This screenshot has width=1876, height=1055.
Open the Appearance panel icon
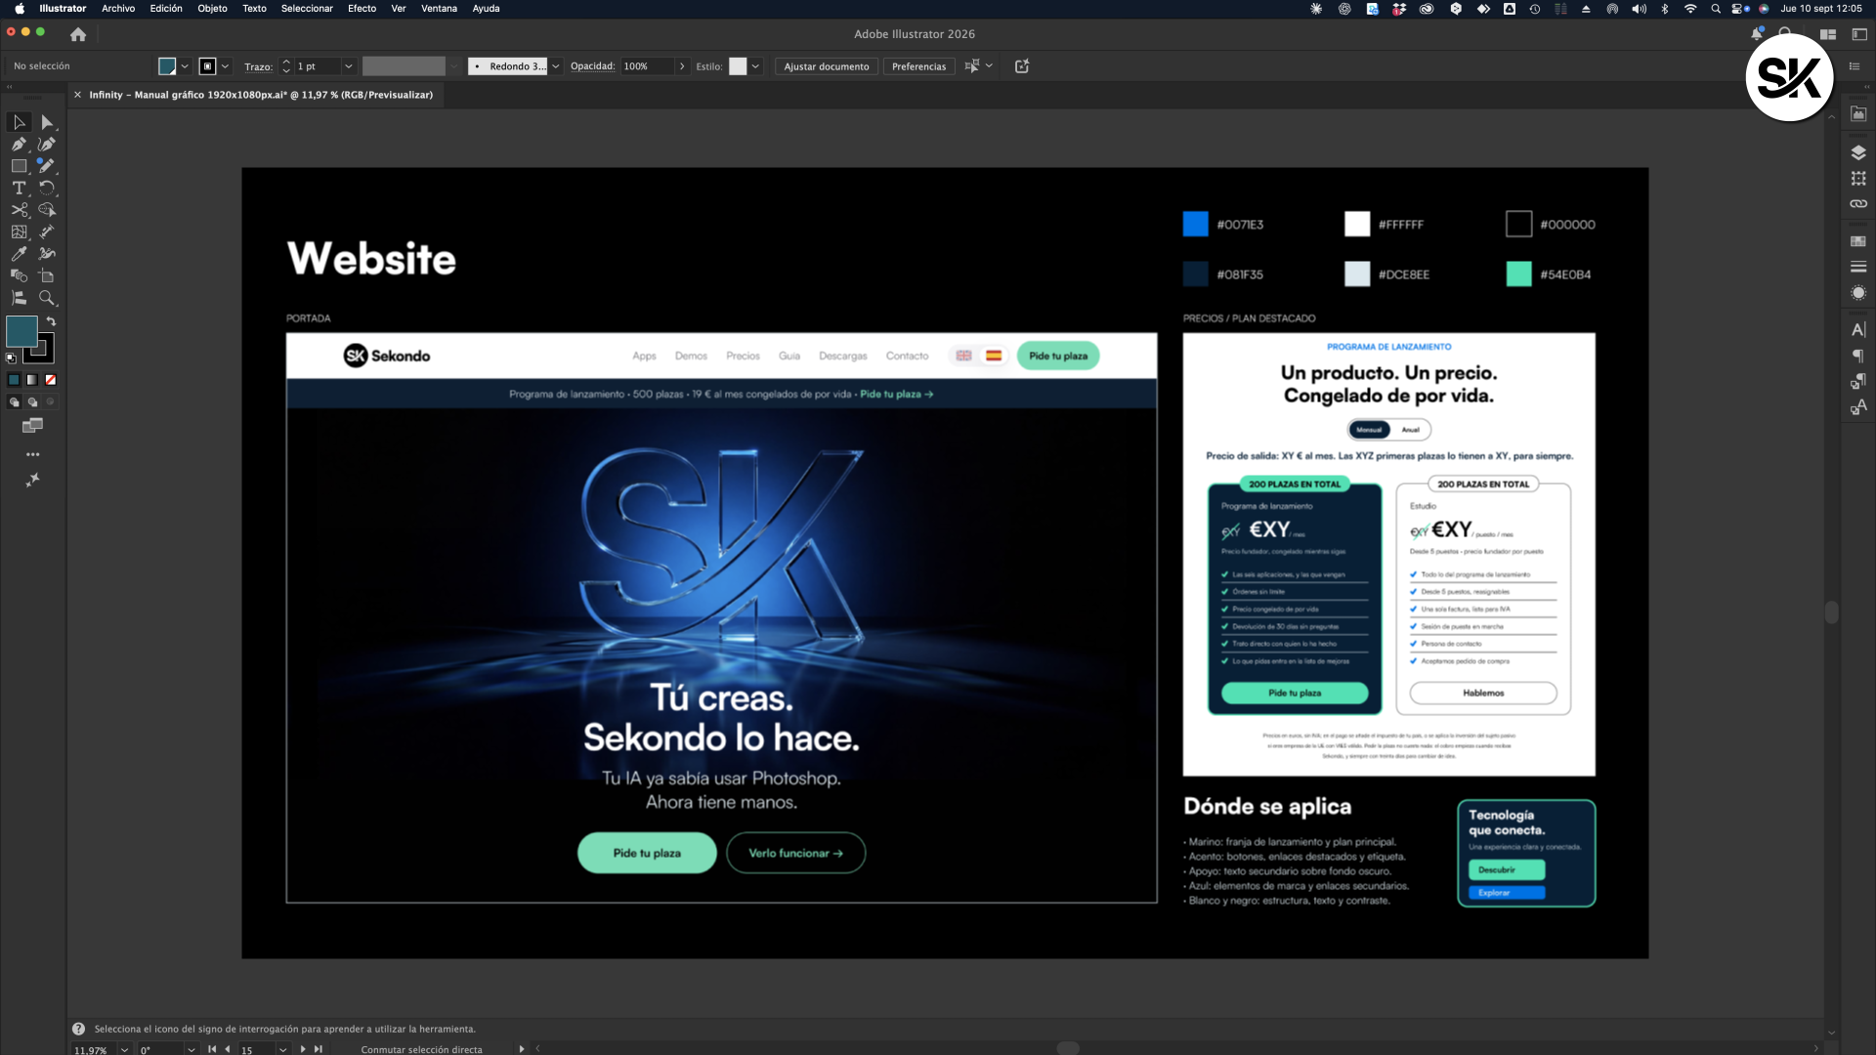(x=1858, y=293)
